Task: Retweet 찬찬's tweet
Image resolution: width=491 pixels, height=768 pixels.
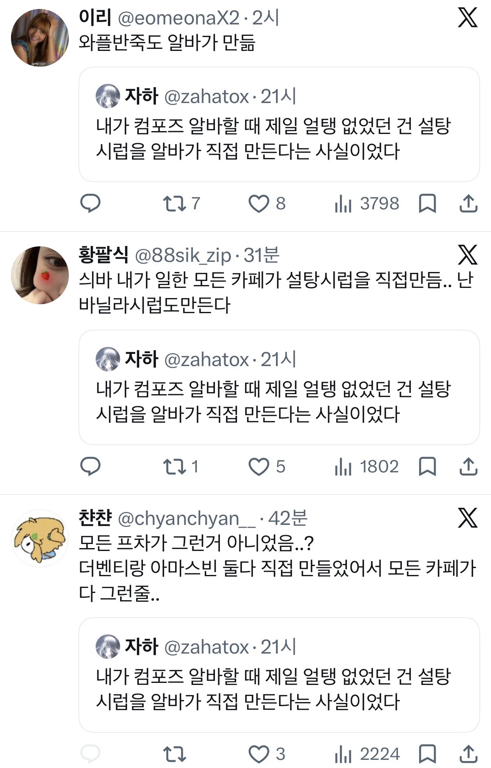Action: (174, 754)
